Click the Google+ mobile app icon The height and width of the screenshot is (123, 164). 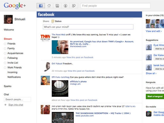[x=149, y=114]
